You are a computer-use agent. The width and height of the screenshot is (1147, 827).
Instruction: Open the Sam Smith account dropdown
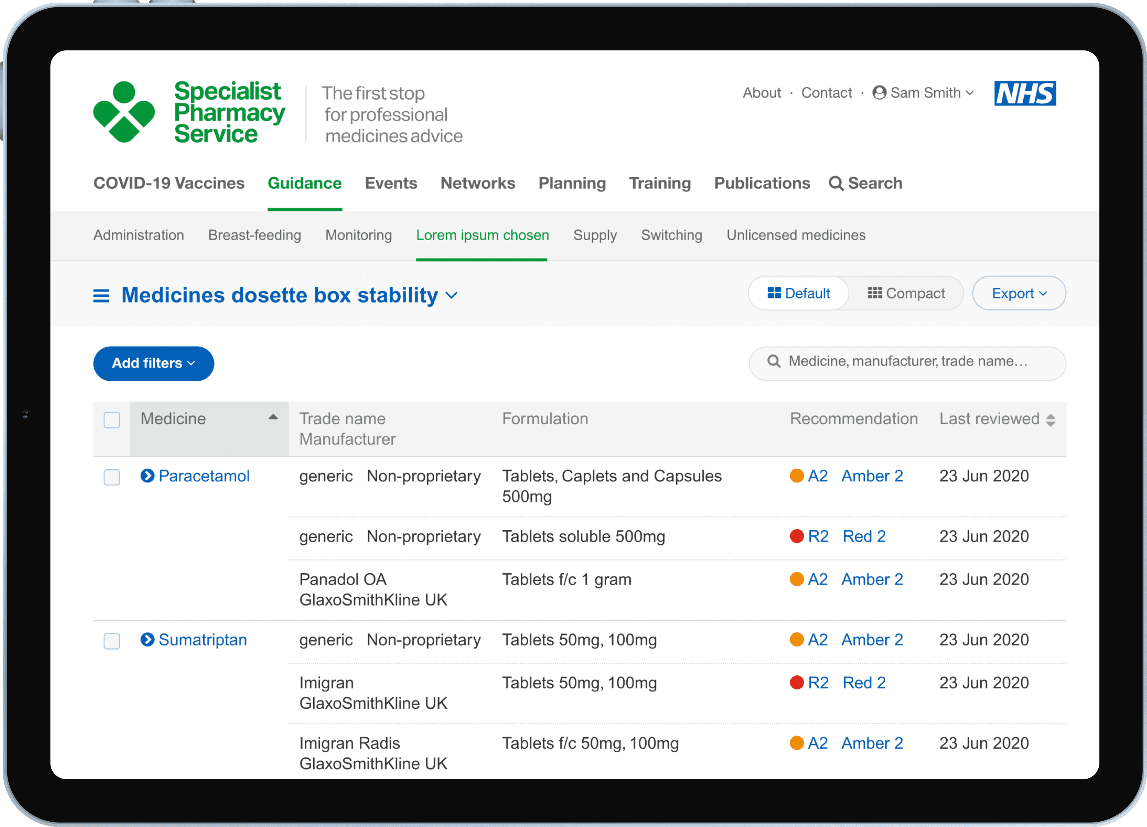924,93
